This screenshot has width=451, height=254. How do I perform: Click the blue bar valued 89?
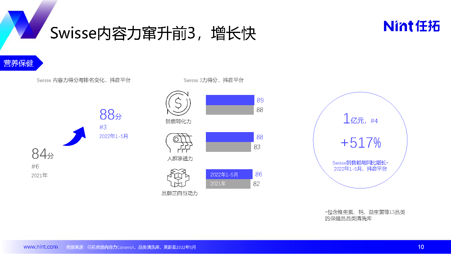pyautogui.click(x=230, y=100)
